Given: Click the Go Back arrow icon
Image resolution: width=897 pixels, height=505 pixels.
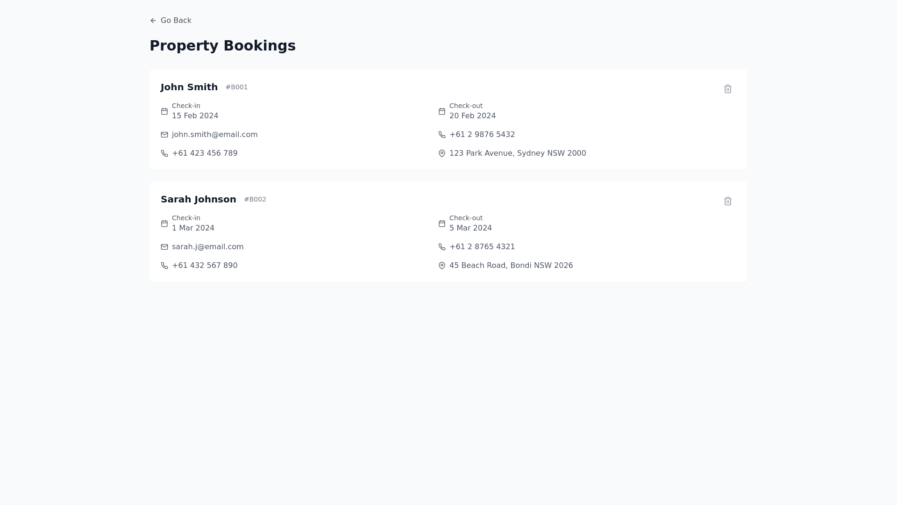Looking at the screenshot, I should tap(153, 21).
